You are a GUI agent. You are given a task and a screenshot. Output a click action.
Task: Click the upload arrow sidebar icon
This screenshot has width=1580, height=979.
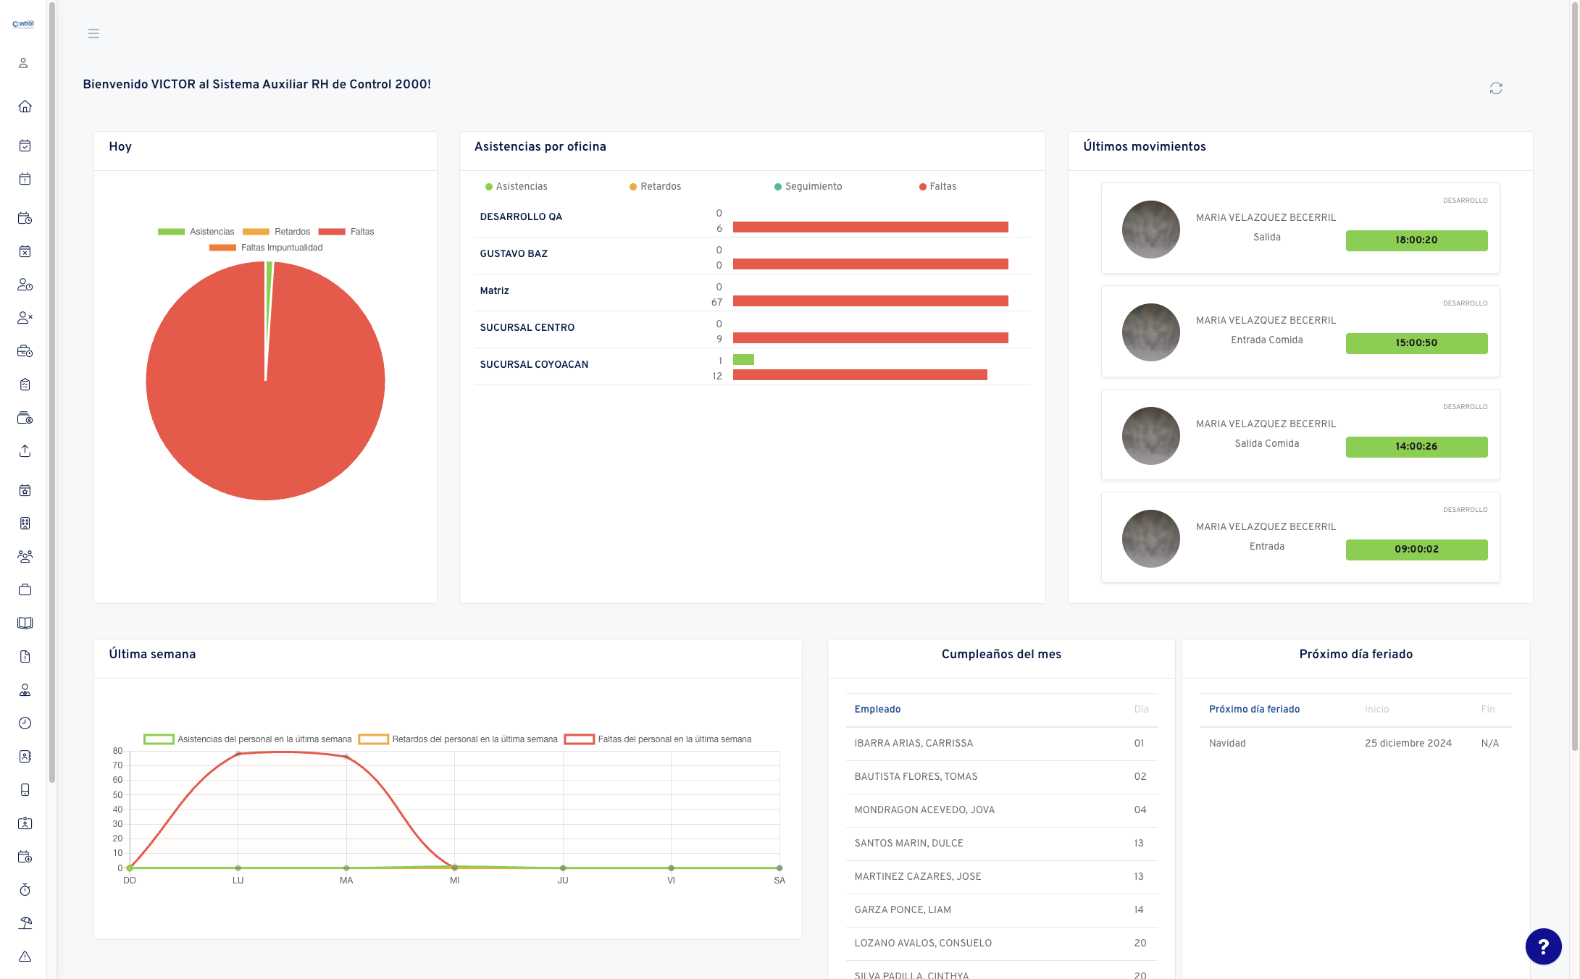click(x=25, y=451)
